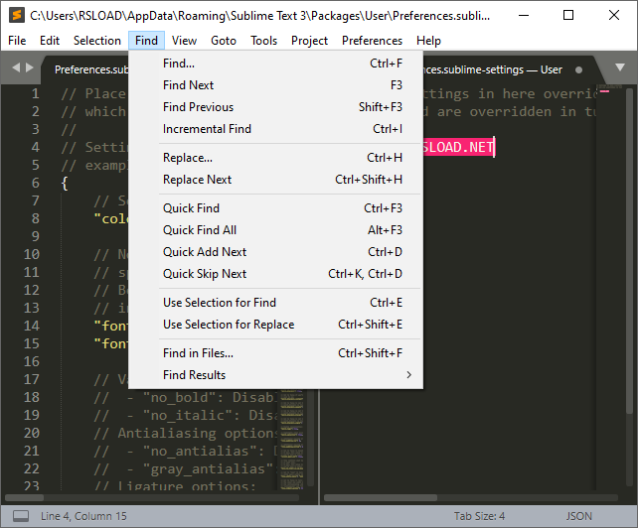Go to next tab with right arrow

click(x=29, y=67)
